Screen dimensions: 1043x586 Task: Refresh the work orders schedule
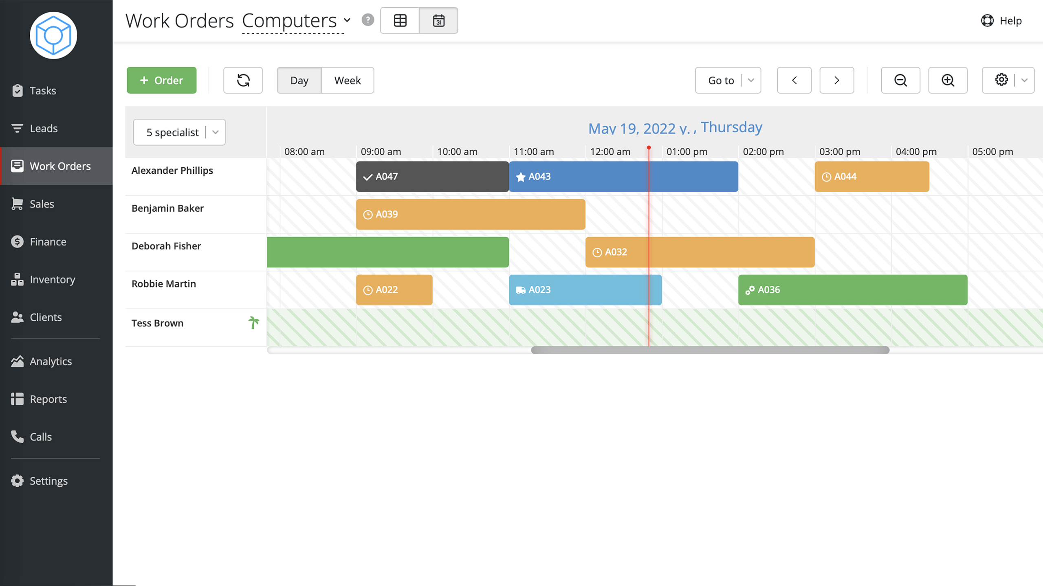point(243,80)
